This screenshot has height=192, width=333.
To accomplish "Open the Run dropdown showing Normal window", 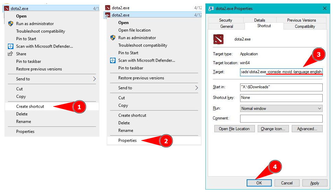I will [281, 109].
